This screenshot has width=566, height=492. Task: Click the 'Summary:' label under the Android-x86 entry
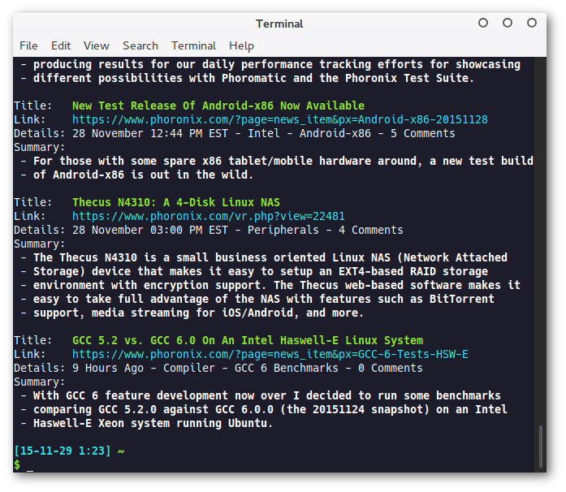39,147
